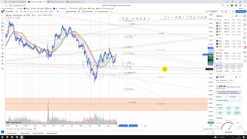
Task: Open more options in floating drawing toolbar
Action: (148, 19)
